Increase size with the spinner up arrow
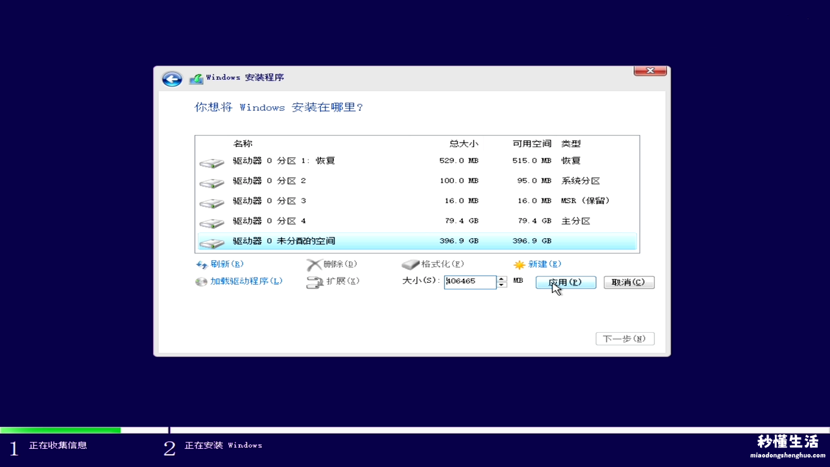Viewport: 830px width, 467px height. [501, 278]
